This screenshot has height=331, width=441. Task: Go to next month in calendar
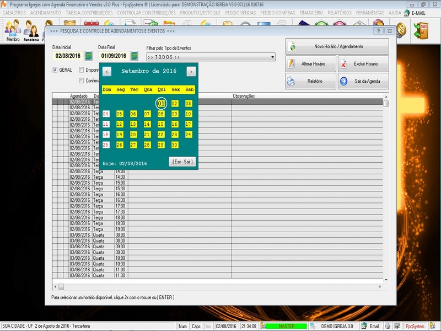pos(191,72)
